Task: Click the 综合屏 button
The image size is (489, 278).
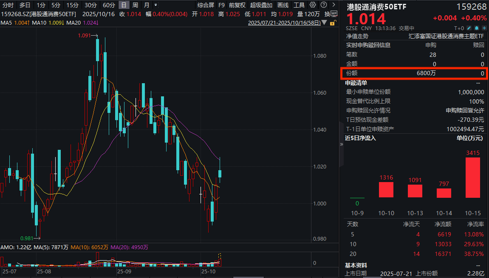Action: click(206, 5)
